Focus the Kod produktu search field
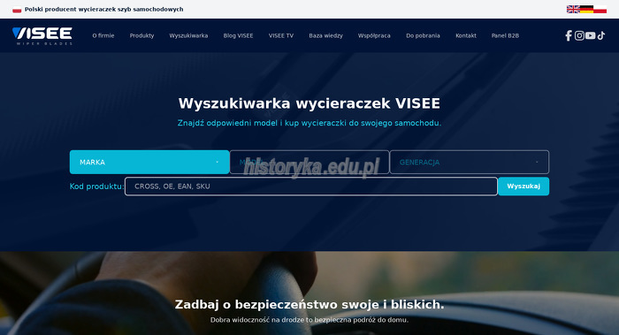This screenshot has height=335, width=619. [x=311, y=187]
